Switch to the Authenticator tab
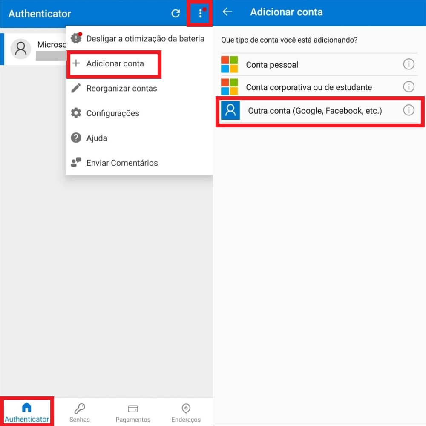Image resolution: width=426 pixels, height=426 pixels. point(27,411)
